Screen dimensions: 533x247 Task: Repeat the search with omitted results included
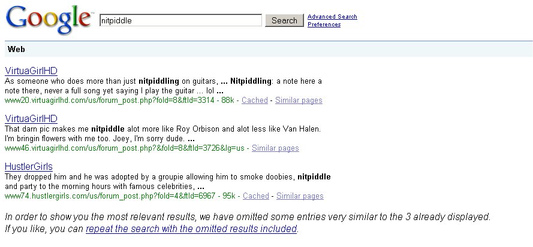191,229
